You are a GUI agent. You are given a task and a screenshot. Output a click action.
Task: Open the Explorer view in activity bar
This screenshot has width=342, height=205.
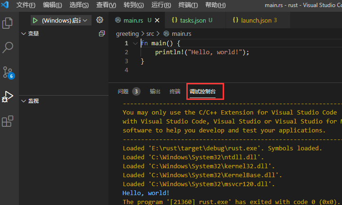(8, 23)
